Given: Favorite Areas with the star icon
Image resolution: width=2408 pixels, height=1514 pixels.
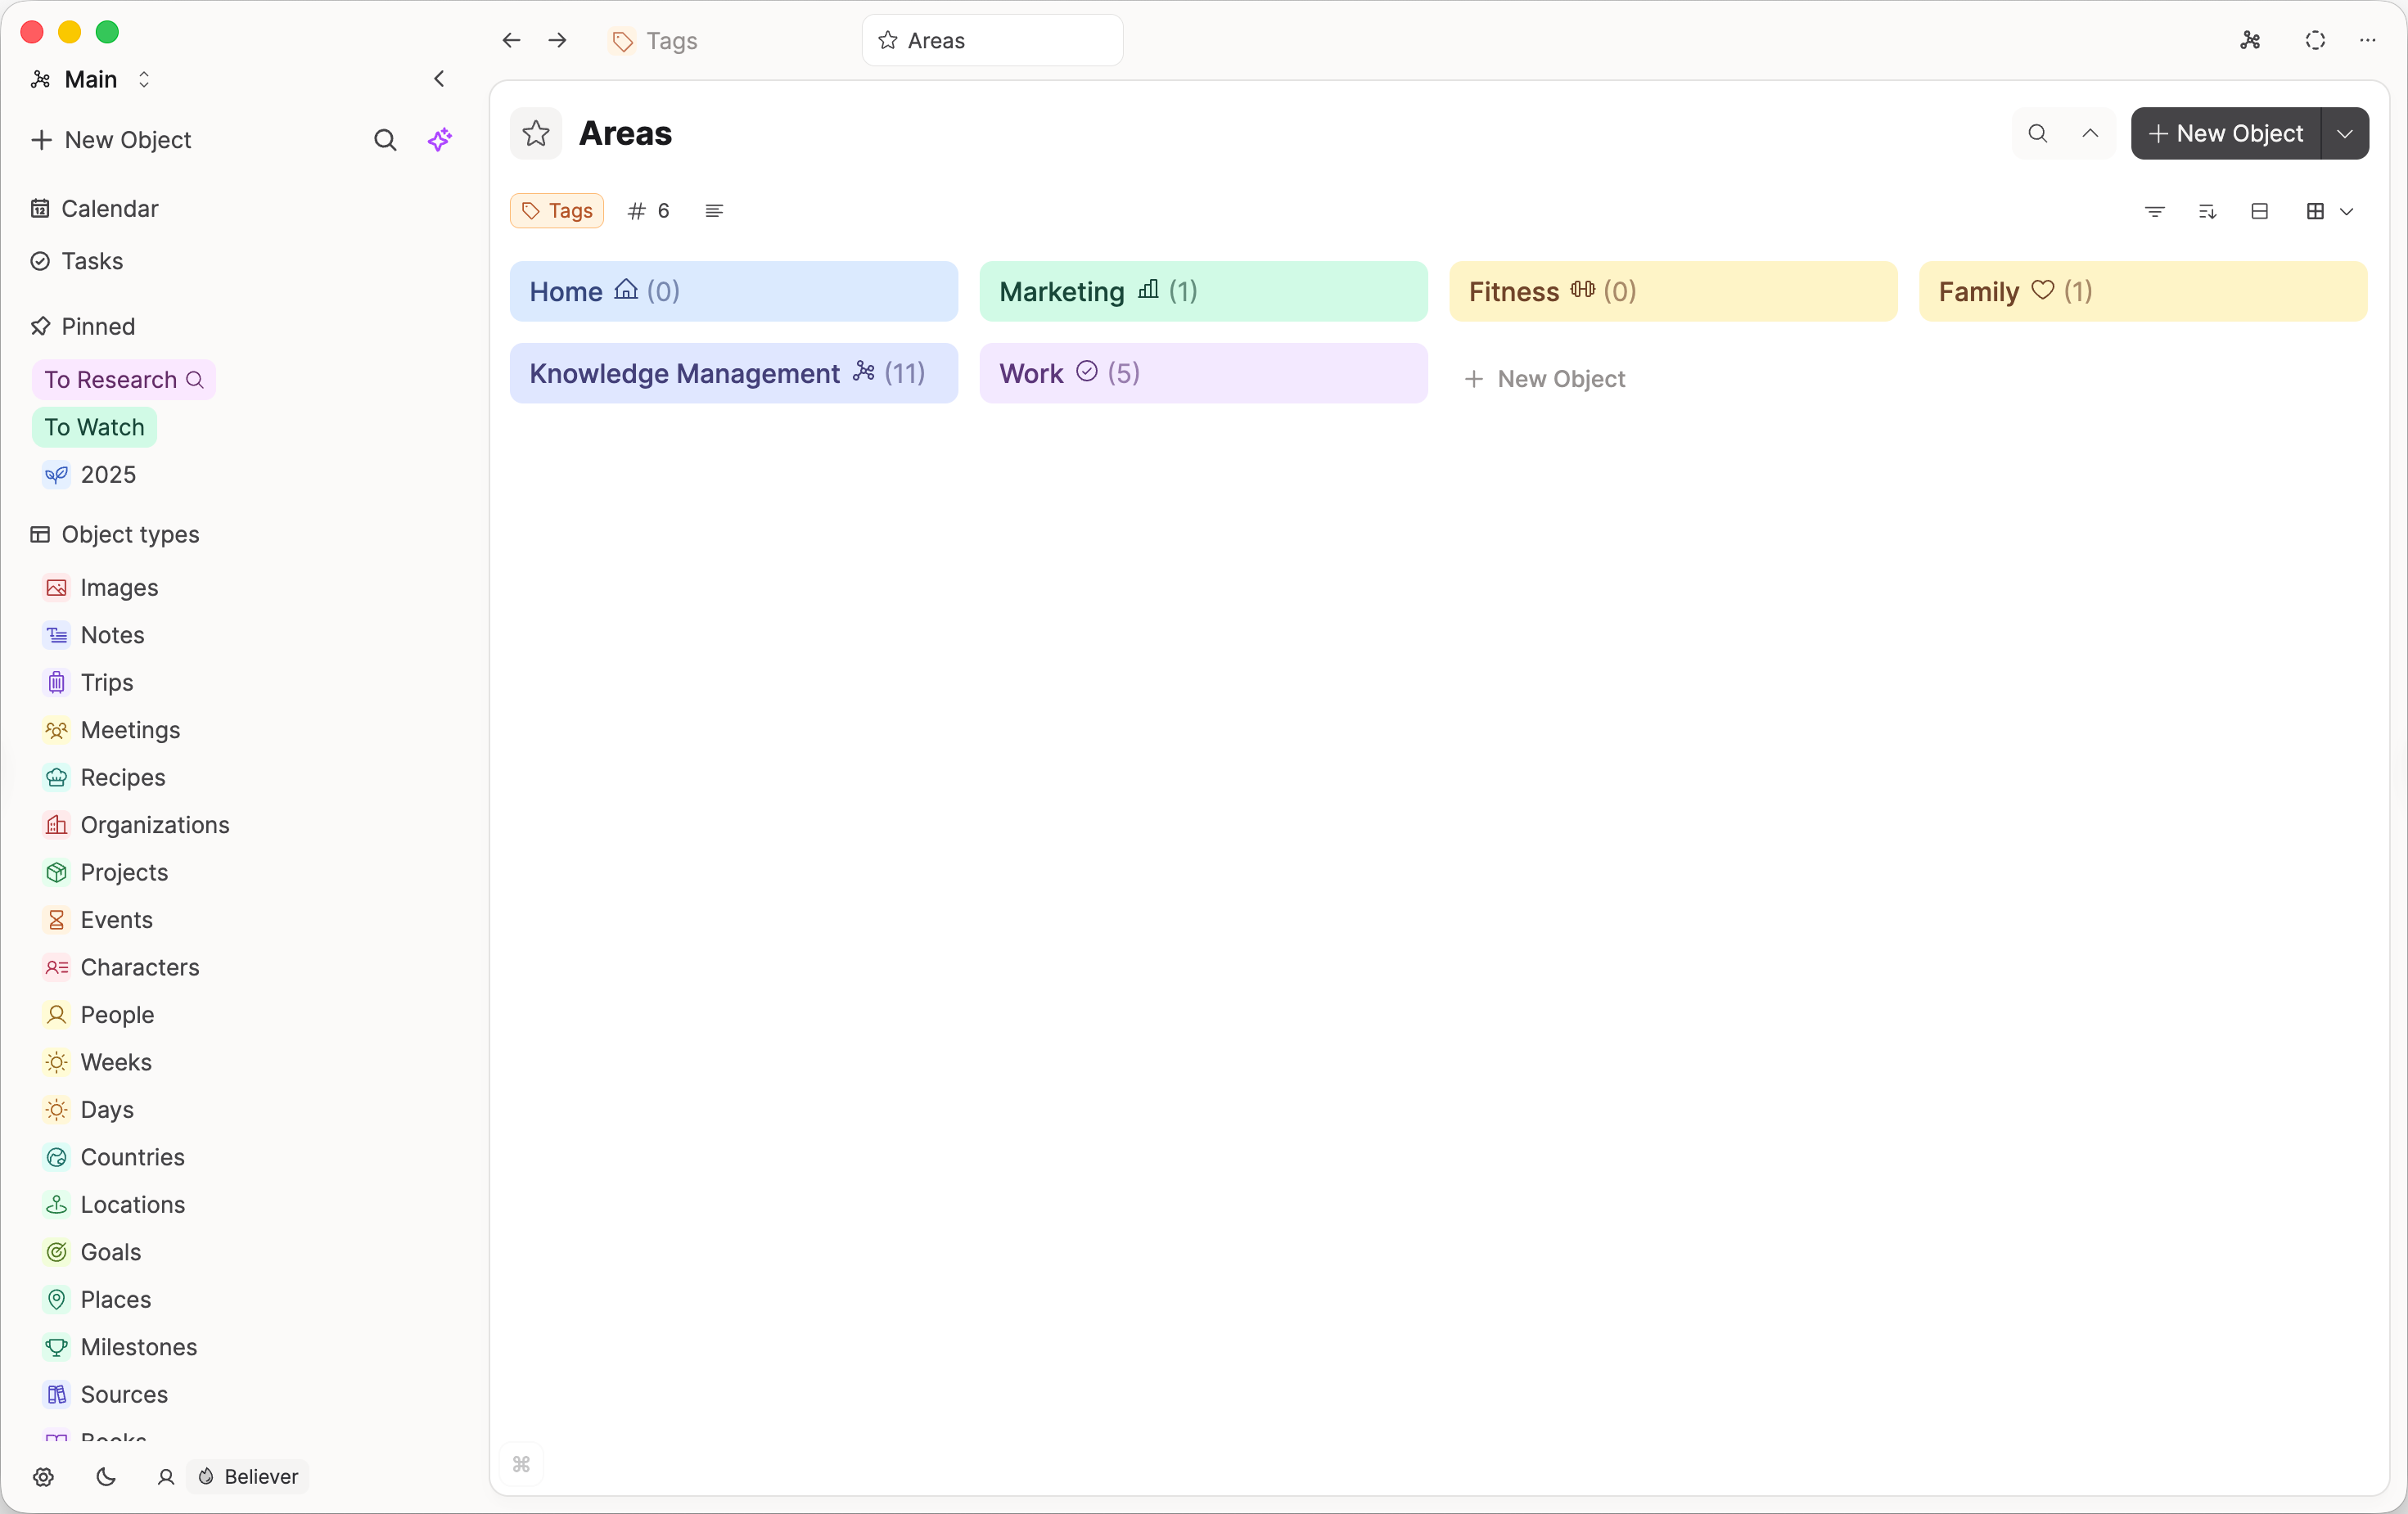Looking at the screenshot, I should tap(536, 133).
